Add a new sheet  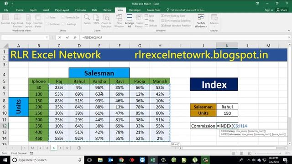pos(79,148)
